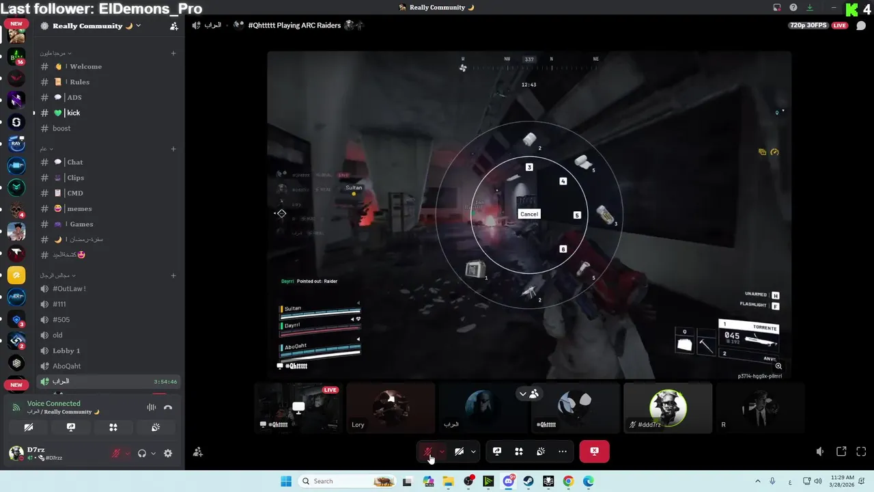Image resolution: width=874 pixels, height=492 pixels.
Task: Click the taskbar Search box
Action: [347, 481]
